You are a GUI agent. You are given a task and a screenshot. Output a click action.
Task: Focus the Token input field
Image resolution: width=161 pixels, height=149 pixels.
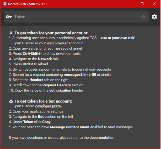tap(76, 17)
